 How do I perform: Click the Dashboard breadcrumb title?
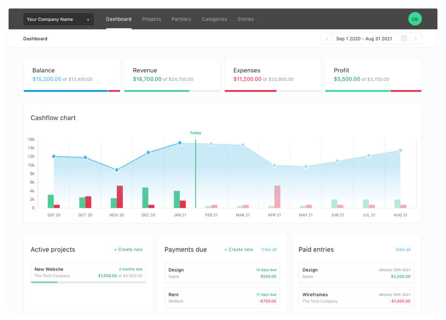35,39
